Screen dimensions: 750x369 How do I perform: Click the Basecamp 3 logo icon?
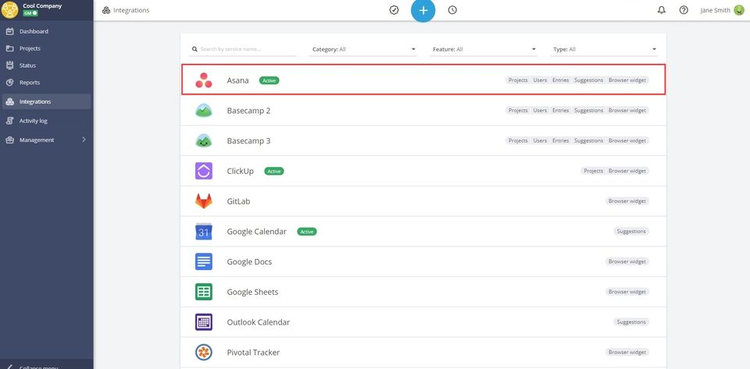point(204,141)
